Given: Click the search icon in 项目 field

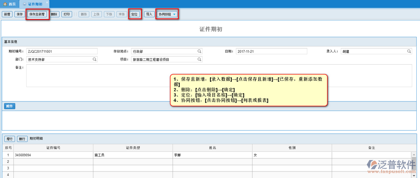Looking at the screenshot, I should tap(199, 59).
